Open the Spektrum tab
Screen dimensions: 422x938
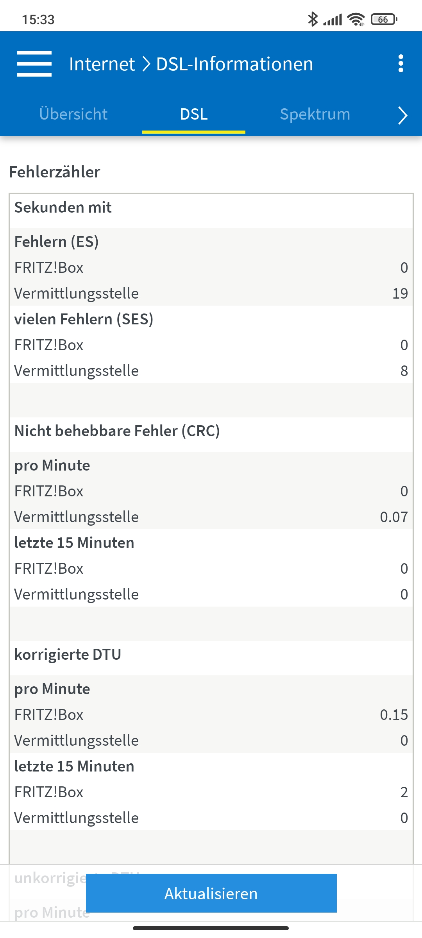point(315,114)
